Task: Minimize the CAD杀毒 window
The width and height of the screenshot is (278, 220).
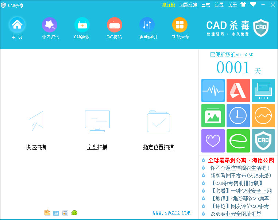Action: [263, 5]
